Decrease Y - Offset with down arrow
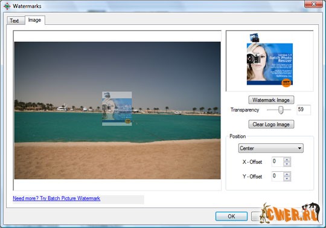326x228 pixels. click(x=287, y=178)
